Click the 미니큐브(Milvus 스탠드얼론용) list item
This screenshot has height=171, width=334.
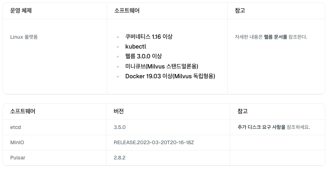click(x=162, y=66)
